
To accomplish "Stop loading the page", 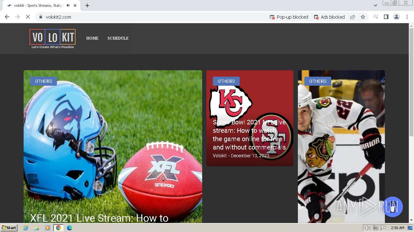I will (x=28, y=17).
